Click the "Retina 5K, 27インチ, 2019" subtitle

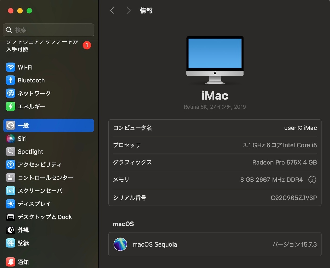pyautogui.click(x=215, y=107)
